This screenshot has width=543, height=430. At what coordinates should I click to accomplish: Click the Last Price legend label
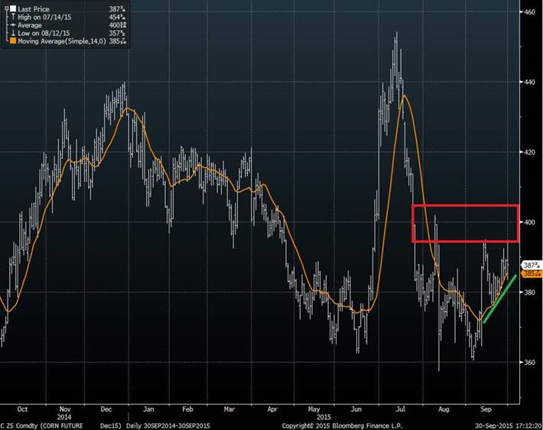[34, 8]
